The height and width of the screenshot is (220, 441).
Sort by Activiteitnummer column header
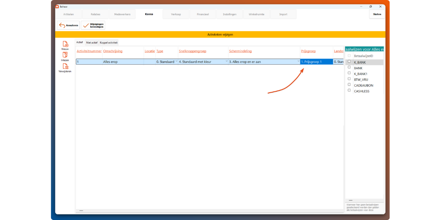click(x=89, y=51)
